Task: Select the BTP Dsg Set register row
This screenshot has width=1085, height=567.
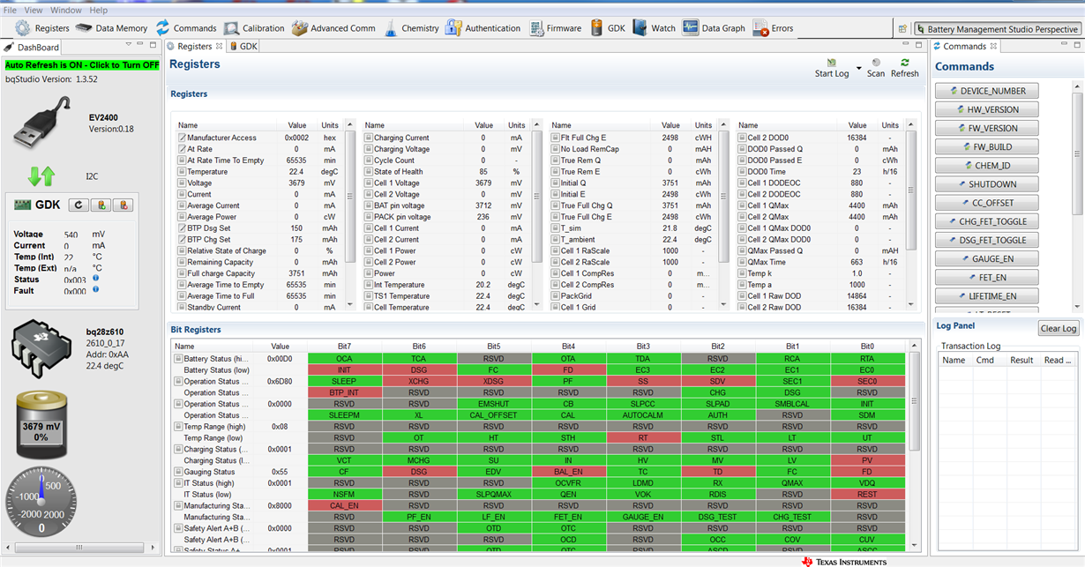Action: pos(259,228)
